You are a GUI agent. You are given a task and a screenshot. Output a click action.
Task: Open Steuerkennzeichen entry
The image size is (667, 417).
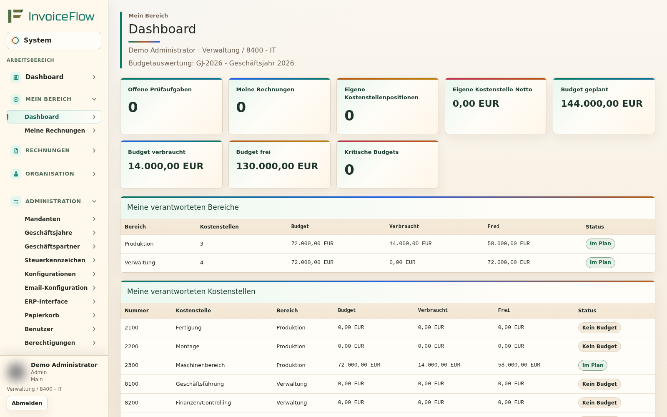point(54,260)
